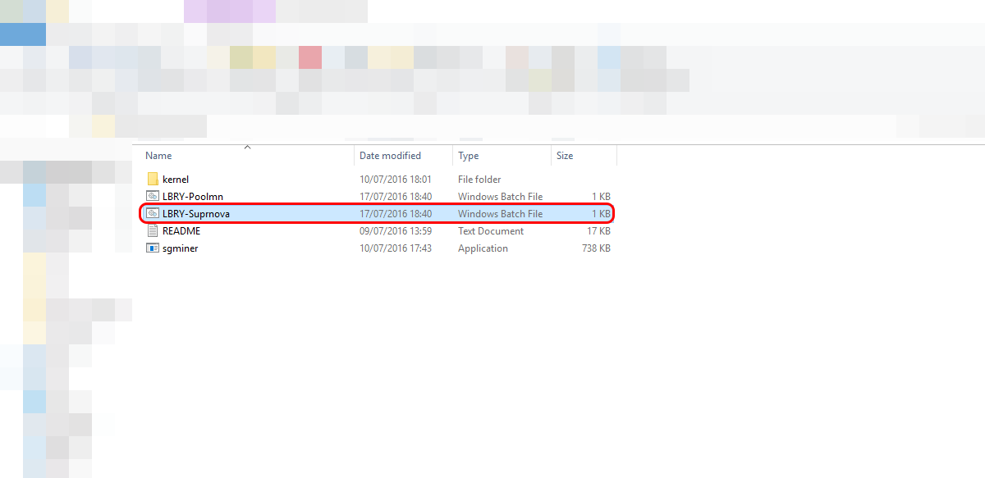985x478 pixels.
Task: Sort files by the Name column header
Action: (x=158, y=156)
